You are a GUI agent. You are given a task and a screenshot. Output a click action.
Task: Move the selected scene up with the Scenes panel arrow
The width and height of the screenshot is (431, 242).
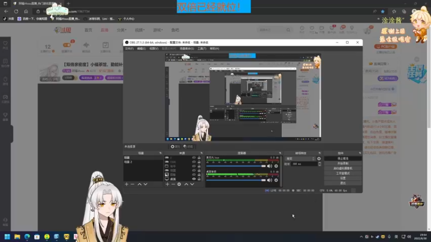click(140, 184)
